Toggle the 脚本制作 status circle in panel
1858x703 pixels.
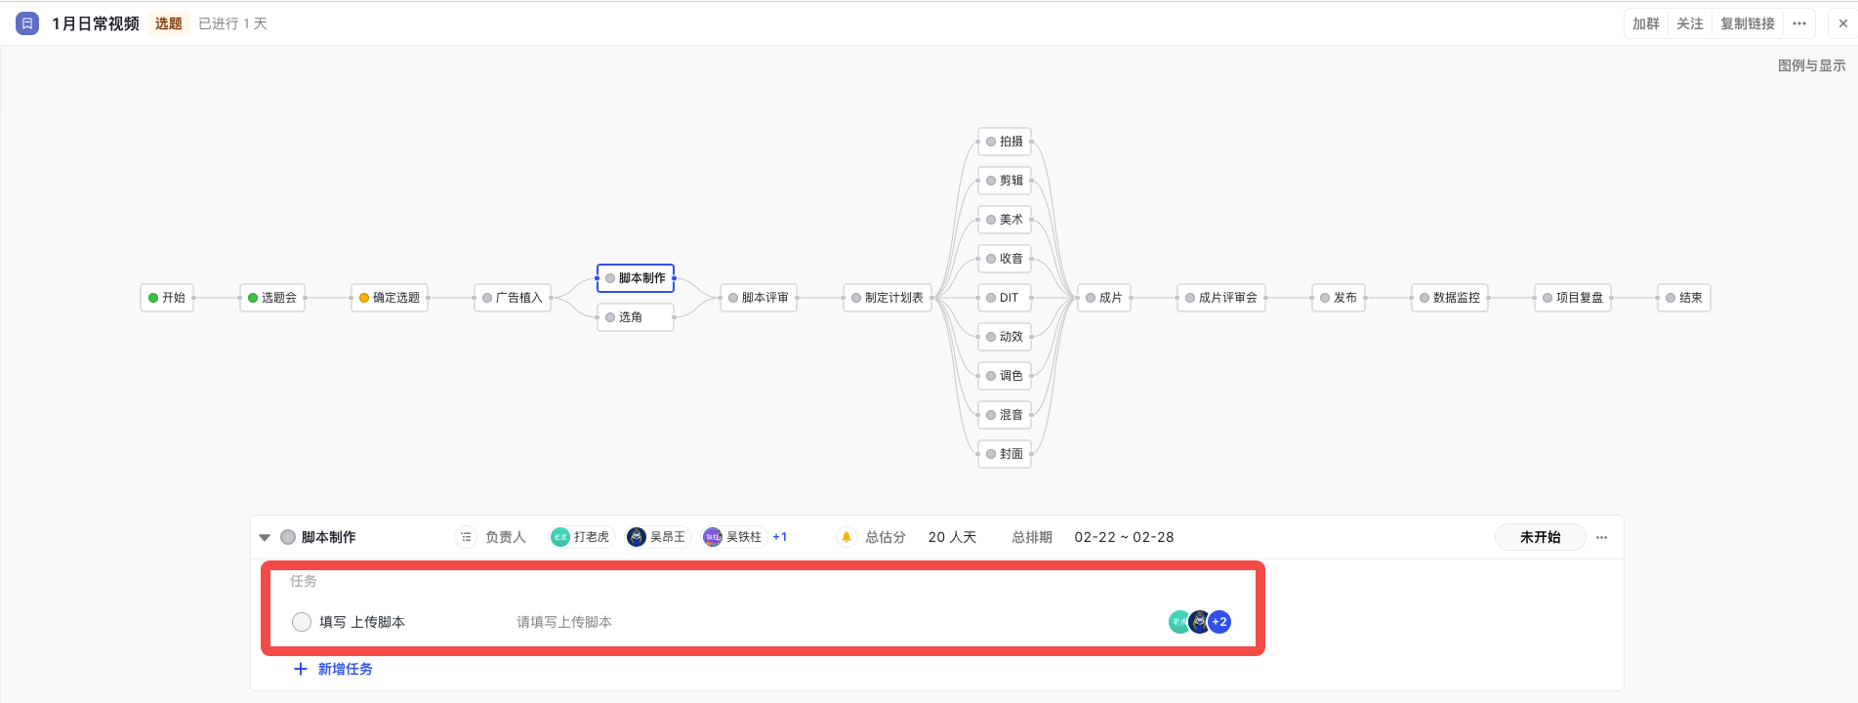pyautogui.click(x=288, y=537)
